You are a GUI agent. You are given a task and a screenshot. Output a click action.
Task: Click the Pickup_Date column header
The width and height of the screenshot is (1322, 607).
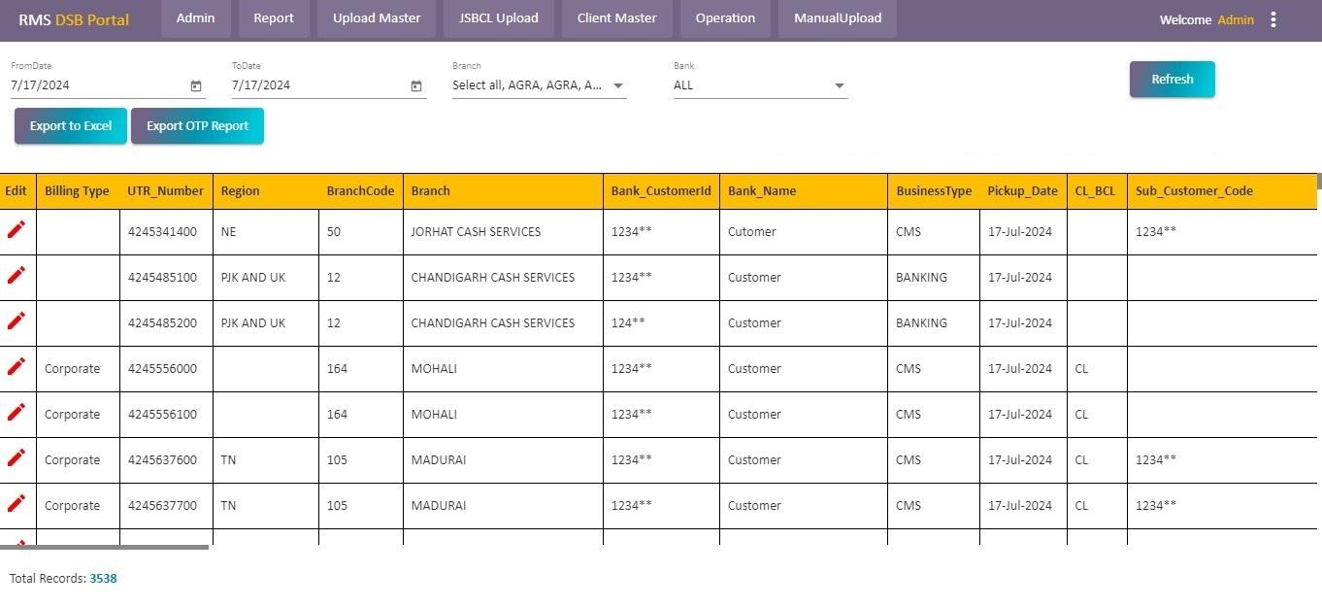(x=1022, y=191)
